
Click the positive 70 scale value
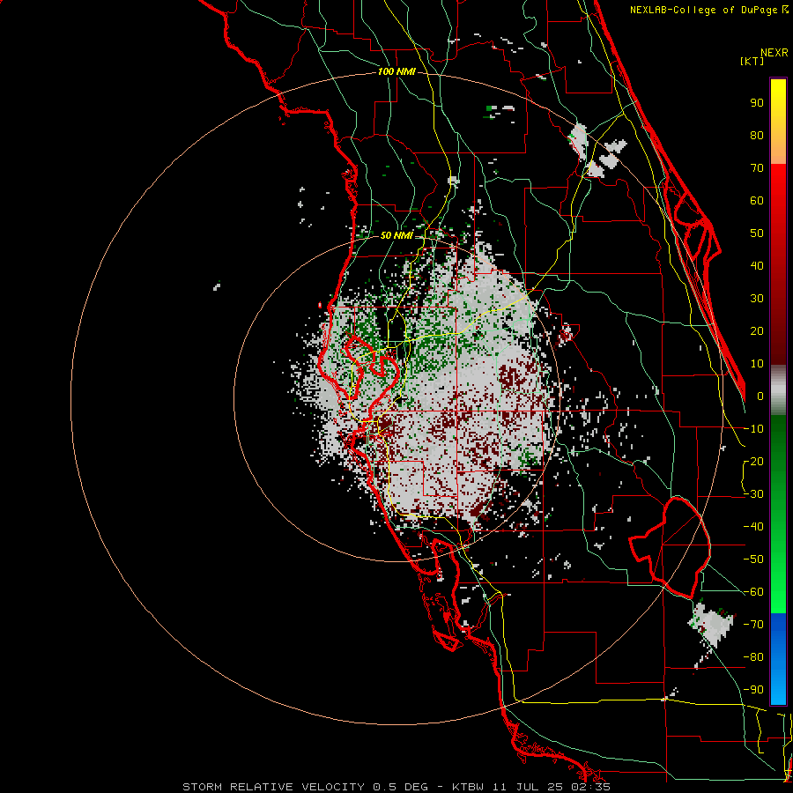pos(757,168)
